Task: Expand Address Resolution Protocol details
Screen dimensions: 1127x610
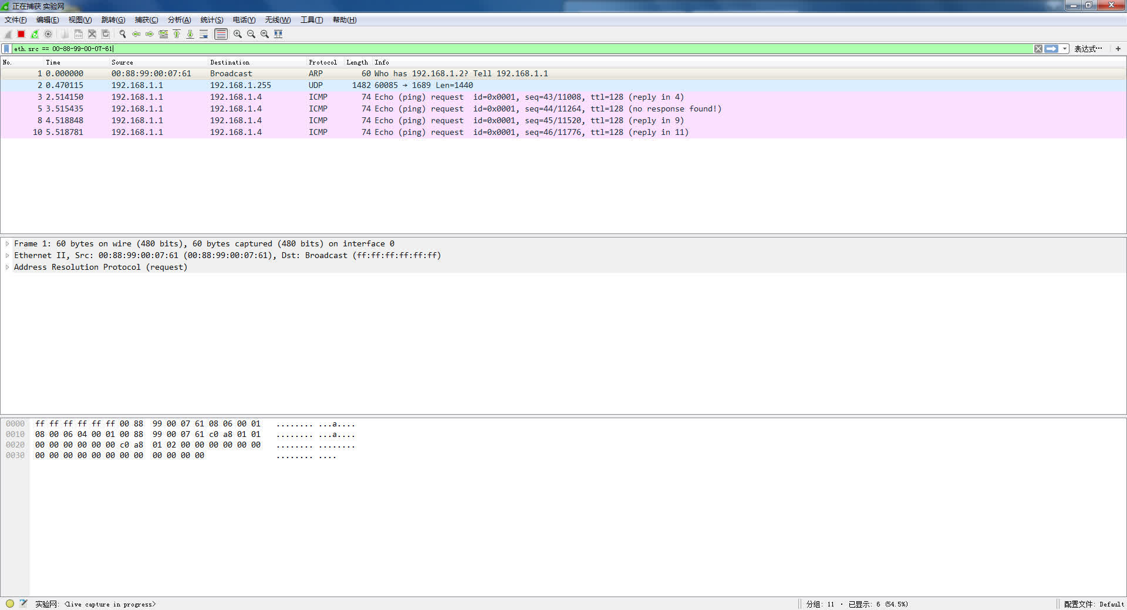Action: click(7, 267)
